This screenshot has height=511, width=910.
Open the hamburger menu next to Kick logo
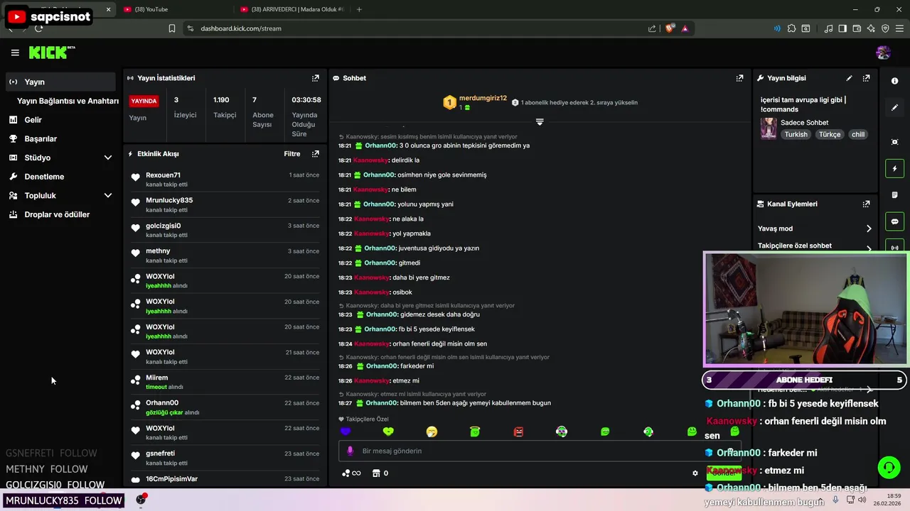click(15, 53)
